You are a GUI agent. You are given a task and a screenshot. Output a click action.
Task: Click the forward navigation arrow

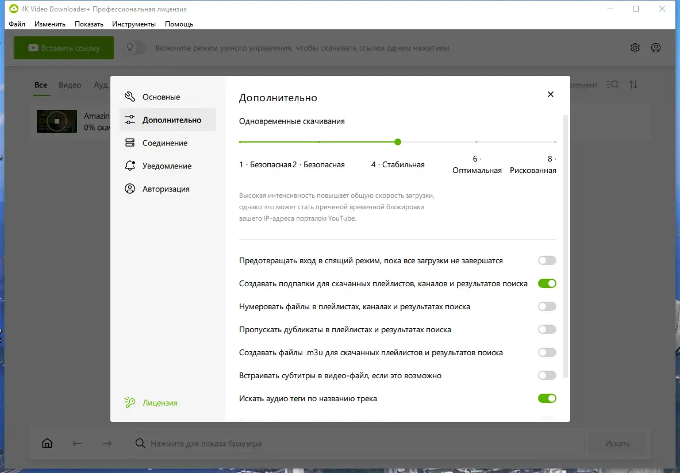107,443
